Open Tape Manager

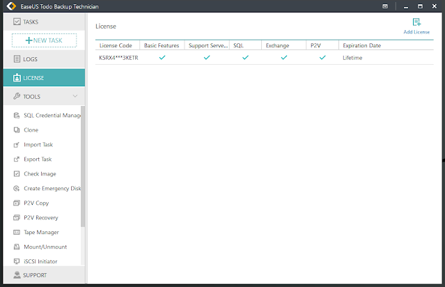41,232
